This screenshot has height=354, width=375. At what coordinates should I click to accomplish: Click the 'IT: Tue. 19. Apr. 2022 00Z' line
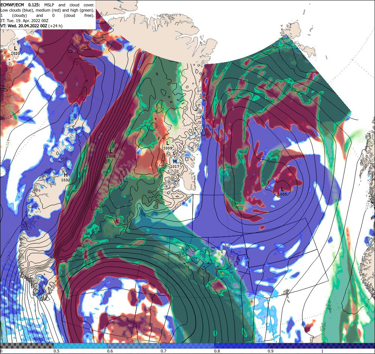coord(24,21)
